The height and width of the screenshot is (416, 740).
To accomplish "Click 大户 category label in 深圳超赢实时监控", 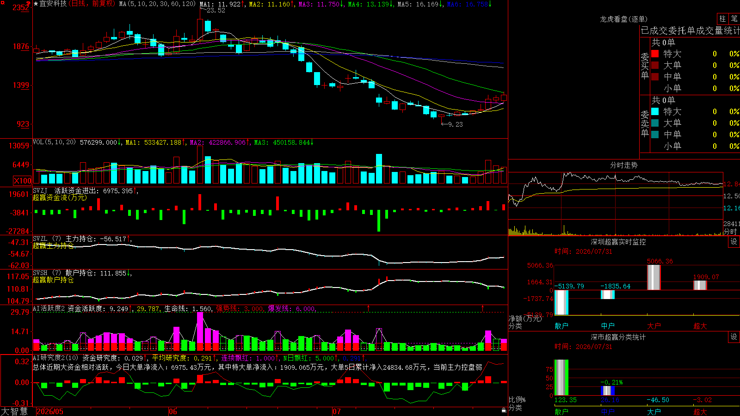I will [654, 326].
